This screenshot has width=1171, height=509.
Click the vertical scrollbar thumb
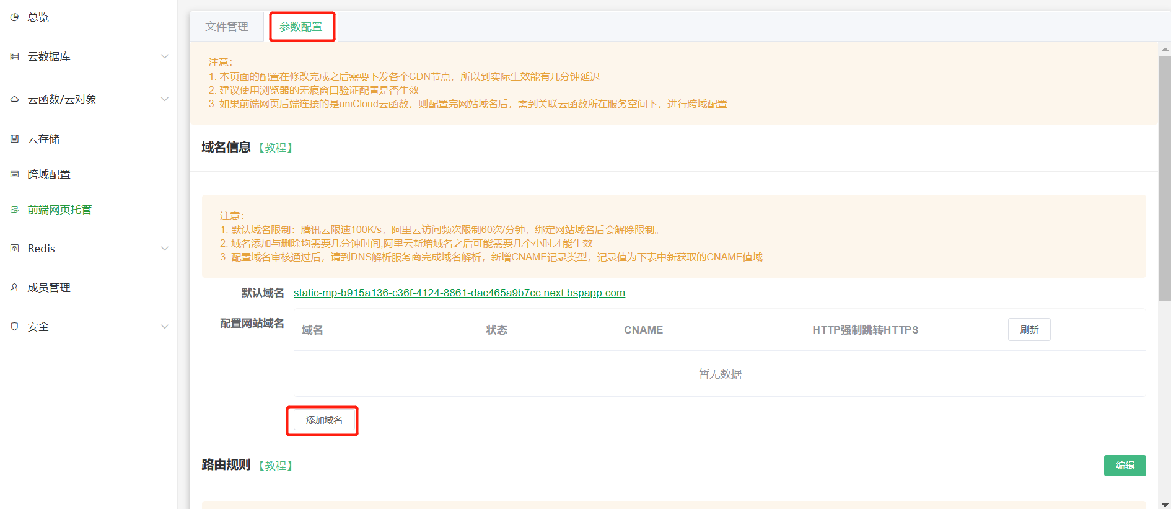(x=1165, y=179)
